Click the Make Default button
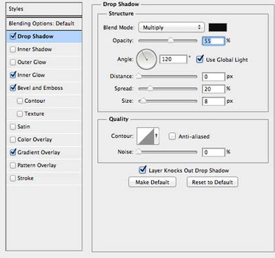This screenshot has width=275, height=258. (x=152, y=182)
